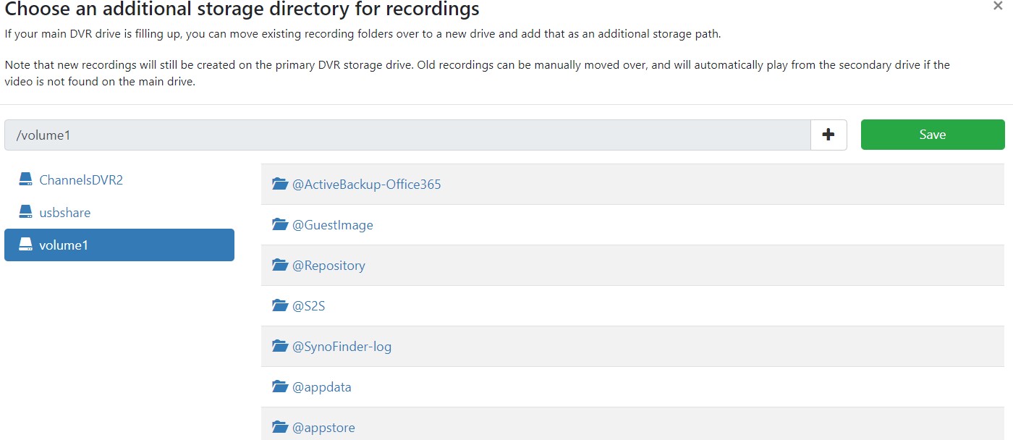This screenshot has height=440, width=1013.
Task: Select the usbshare drive
Action: pyautogui.click(x=64, y=213)
